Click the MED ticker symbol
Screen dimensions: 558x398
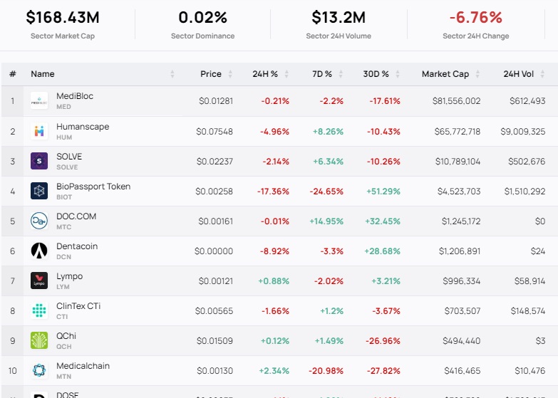[63, 107]
